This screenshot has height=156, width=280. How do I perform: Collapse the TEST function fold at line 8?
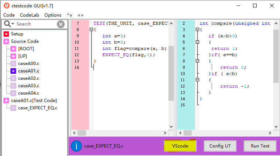coord(91,30)
